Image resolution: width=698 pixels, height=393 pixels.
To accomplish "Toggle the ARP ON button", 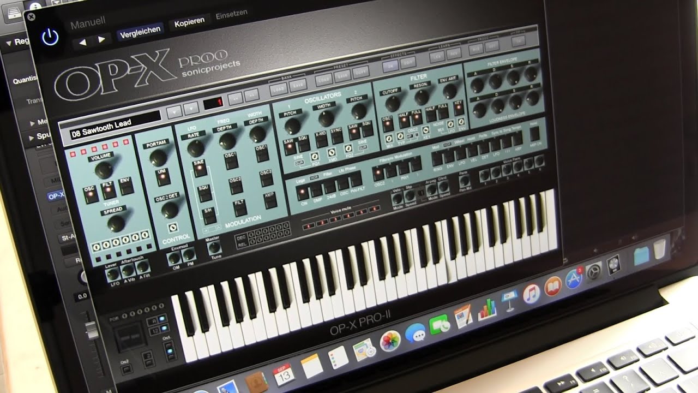I will click(x=535, y=134).
